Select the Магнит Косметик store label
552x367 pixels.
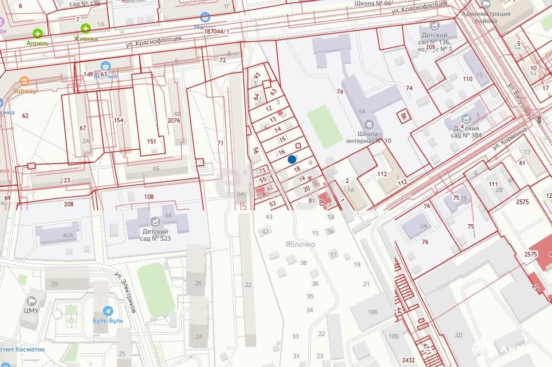pyautogui.click(x=23, y=349)
